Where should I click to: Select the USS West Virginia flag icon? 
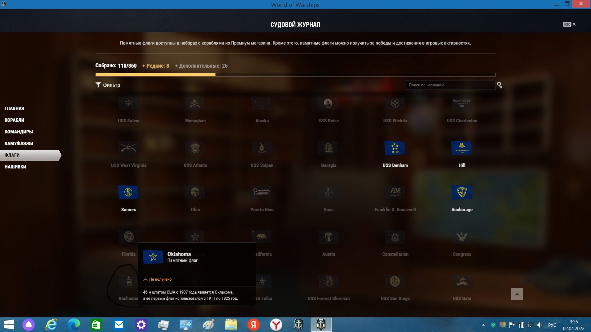(x=128, y=148)
